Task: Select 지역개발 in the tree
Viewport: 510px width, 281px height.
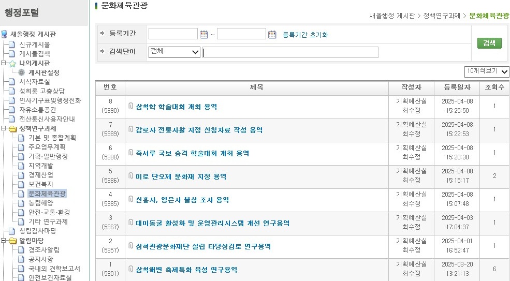Action: 41,166
